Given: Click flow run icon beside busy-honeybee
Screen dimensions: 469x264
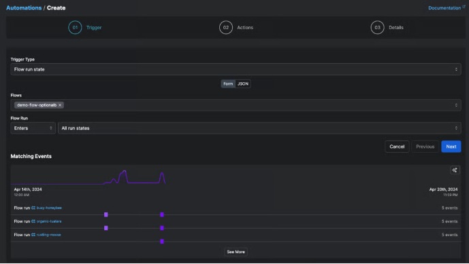Looking at the screenshot, I should 33,208.
